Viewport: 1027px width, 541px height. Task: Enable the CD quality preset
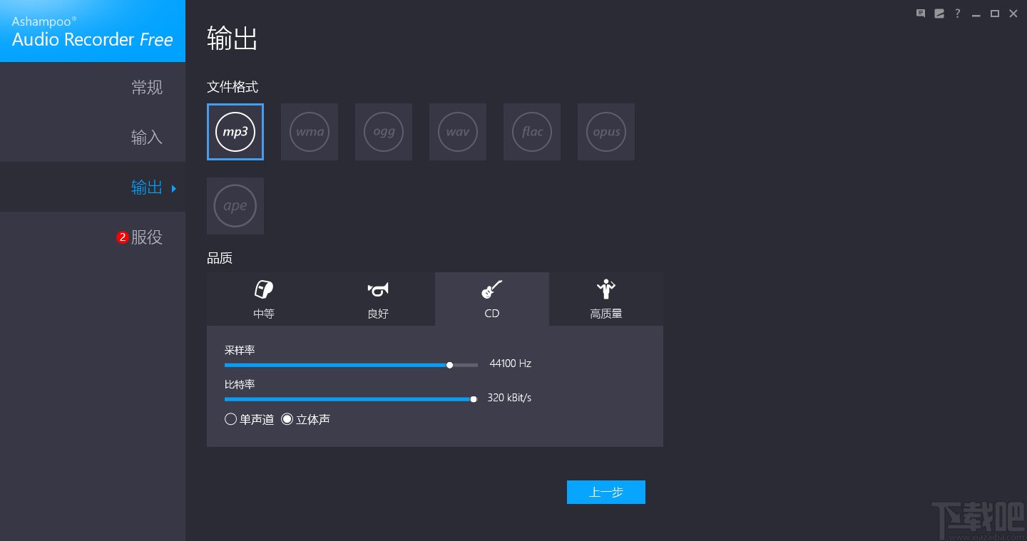pyautogui.click(x=491, y=299)
